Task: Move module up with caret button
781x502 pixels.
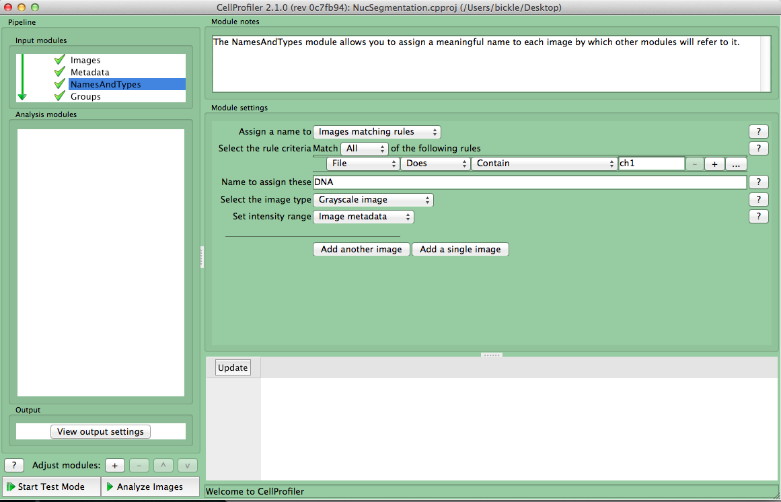Action: (x=163, y=466)
